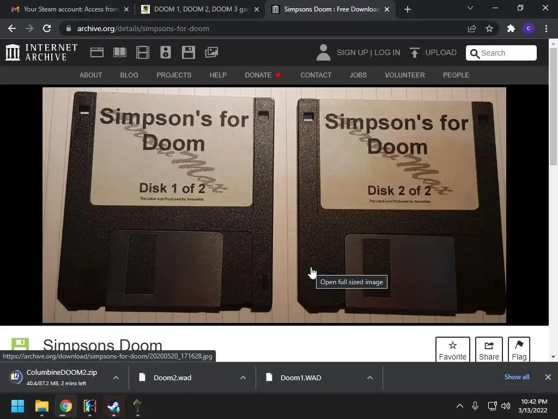Click the share-this-page icon in address bar
Screen dimensions: 558x419
click(472, 28)
